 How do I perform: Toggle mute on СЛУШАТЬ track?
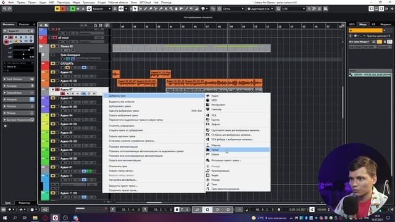[x=52, y=64]
